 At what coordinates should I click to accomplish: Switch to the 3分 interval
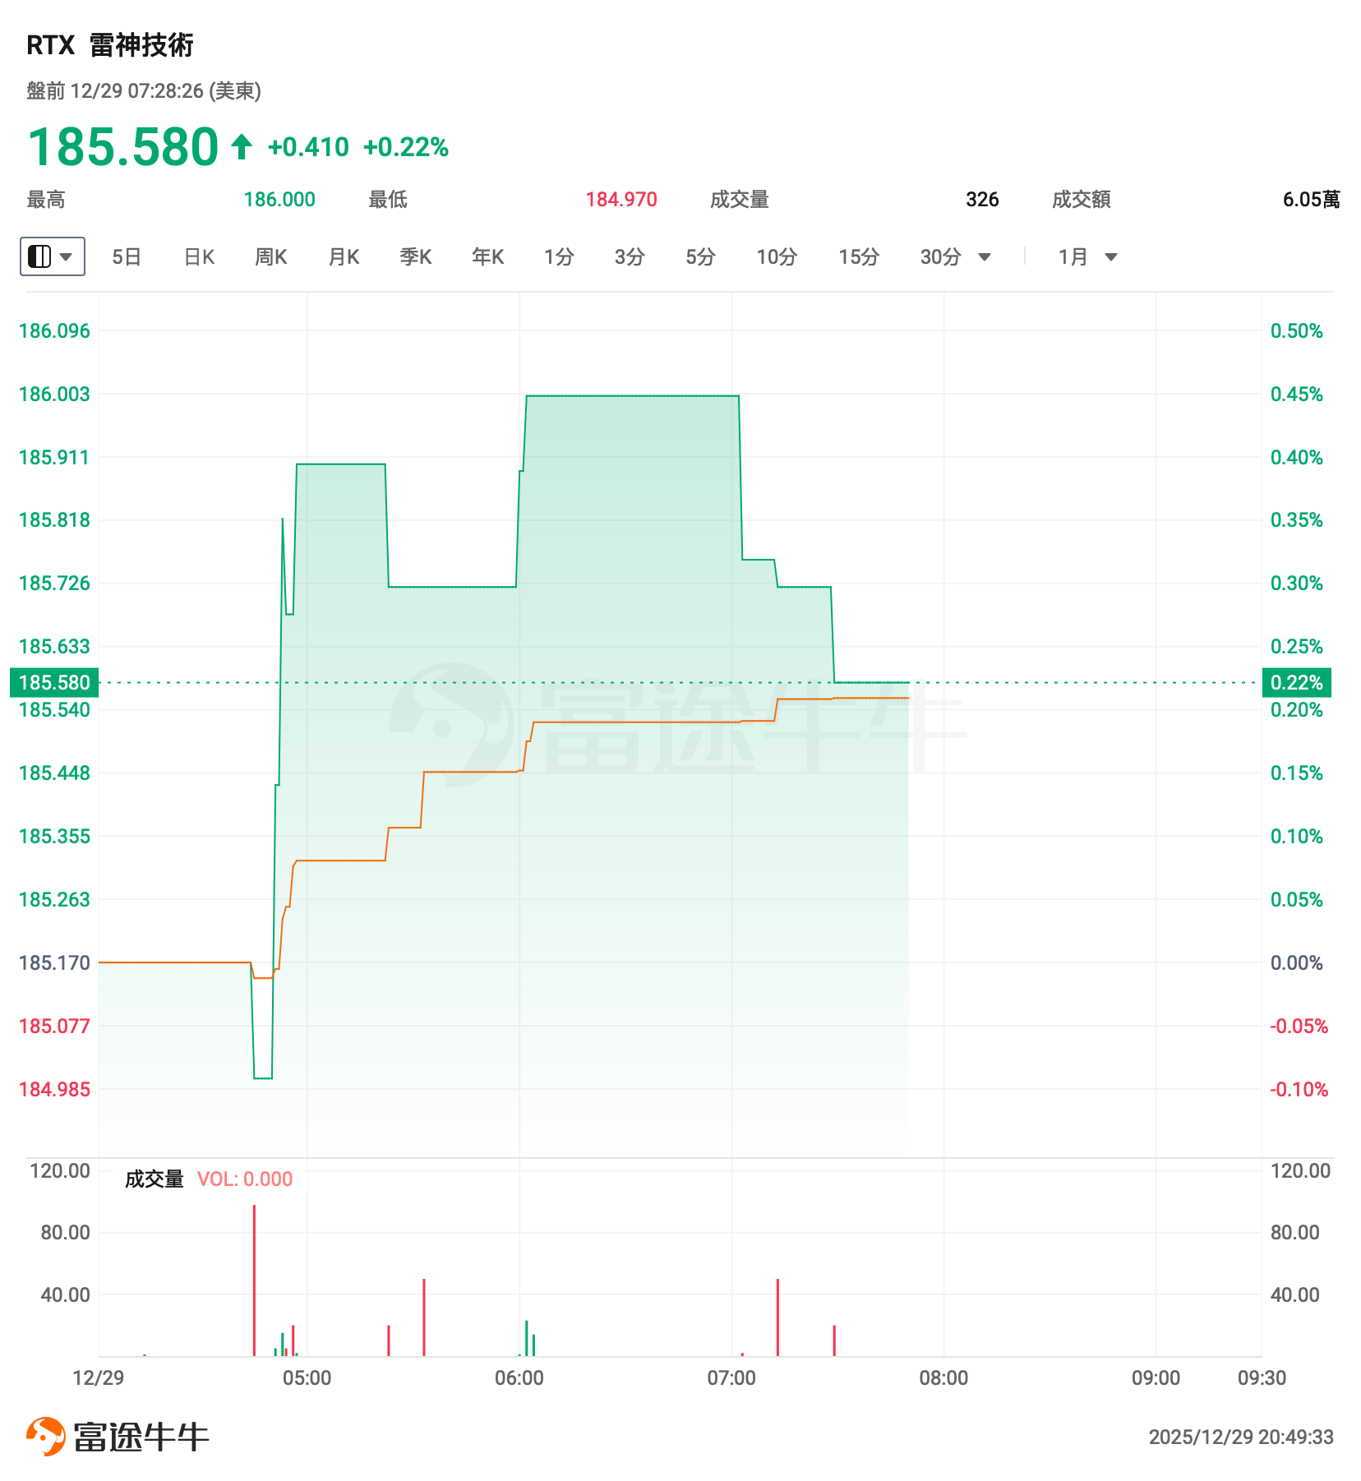coord(630,257)
